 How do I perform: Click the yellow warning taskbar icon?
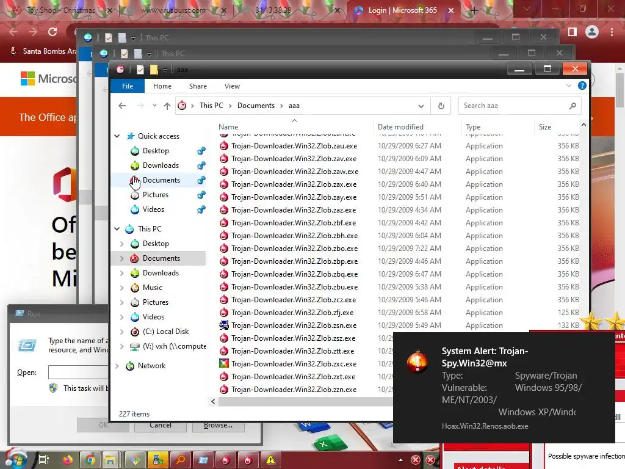click(270, 460)
